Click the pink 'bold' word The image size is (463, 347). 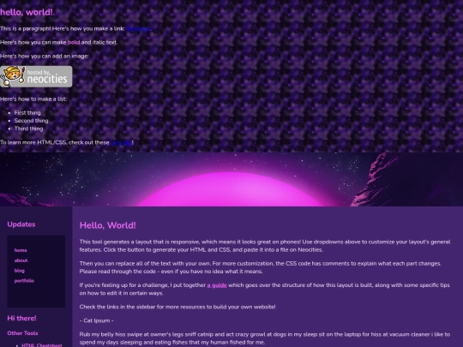click(x=74, y=42)
